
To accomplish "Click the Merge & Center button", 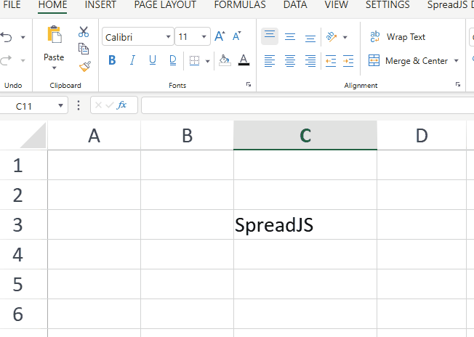I will coord(408,61).
